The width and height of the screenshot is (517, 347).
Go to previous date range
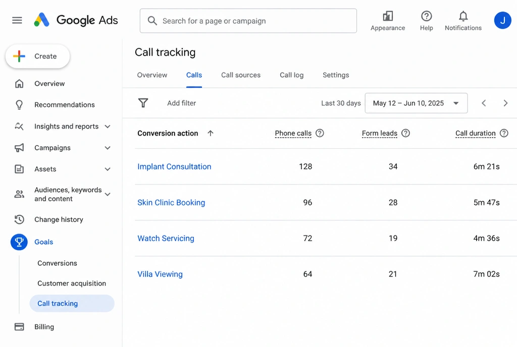(x=484, y=103)
